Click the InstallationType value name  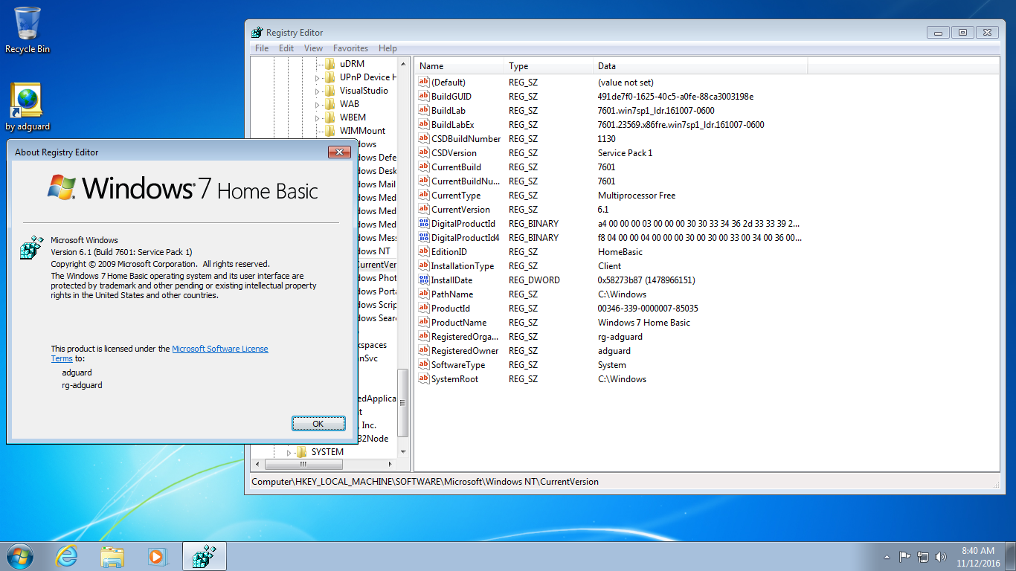(x=463, y=266)
